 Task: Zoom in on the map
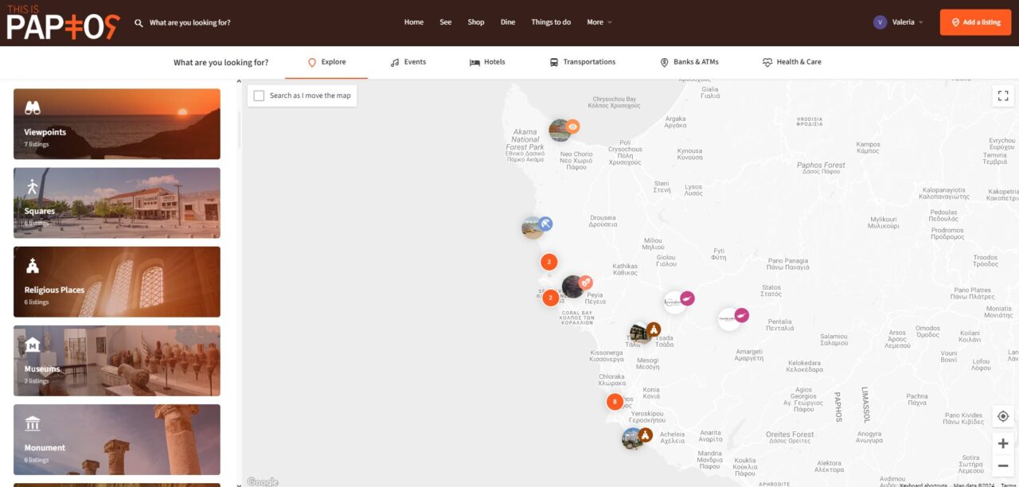coord(1003,443)
